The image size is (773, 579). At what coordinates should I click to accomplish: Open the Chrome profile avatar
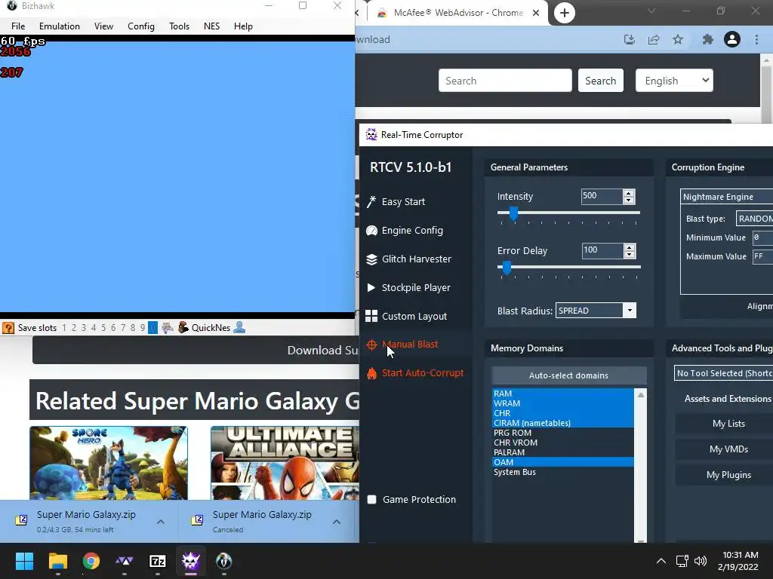coord(732,39)
